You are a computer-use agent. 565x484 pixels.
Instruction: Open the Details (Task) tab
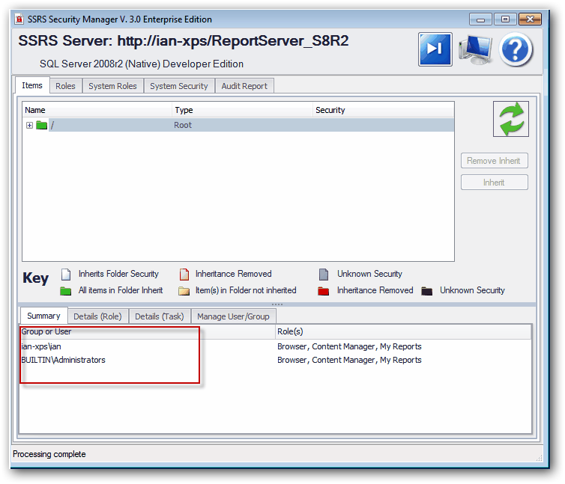(x=160, y=316)
